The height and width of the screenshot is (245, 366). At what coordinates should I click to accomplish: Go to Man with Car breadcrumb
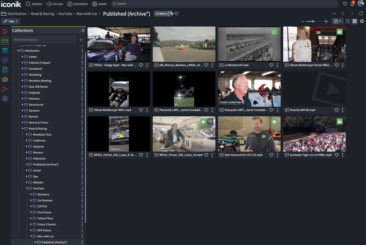(x=87, y=14)
